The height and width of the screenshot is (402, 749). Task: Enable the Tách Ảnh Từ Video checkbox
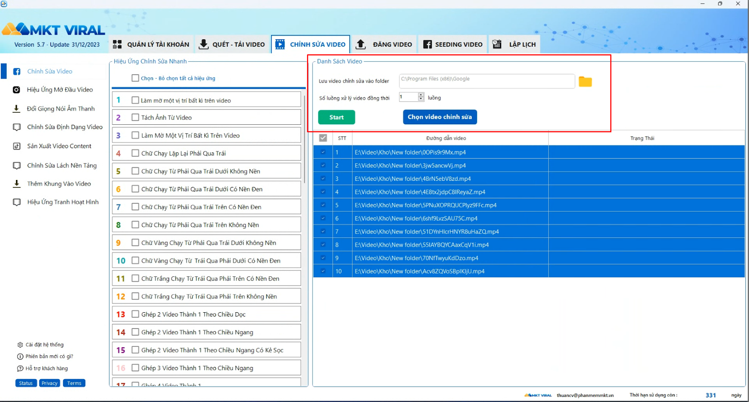pyautogui.click(x=135, y=117)
